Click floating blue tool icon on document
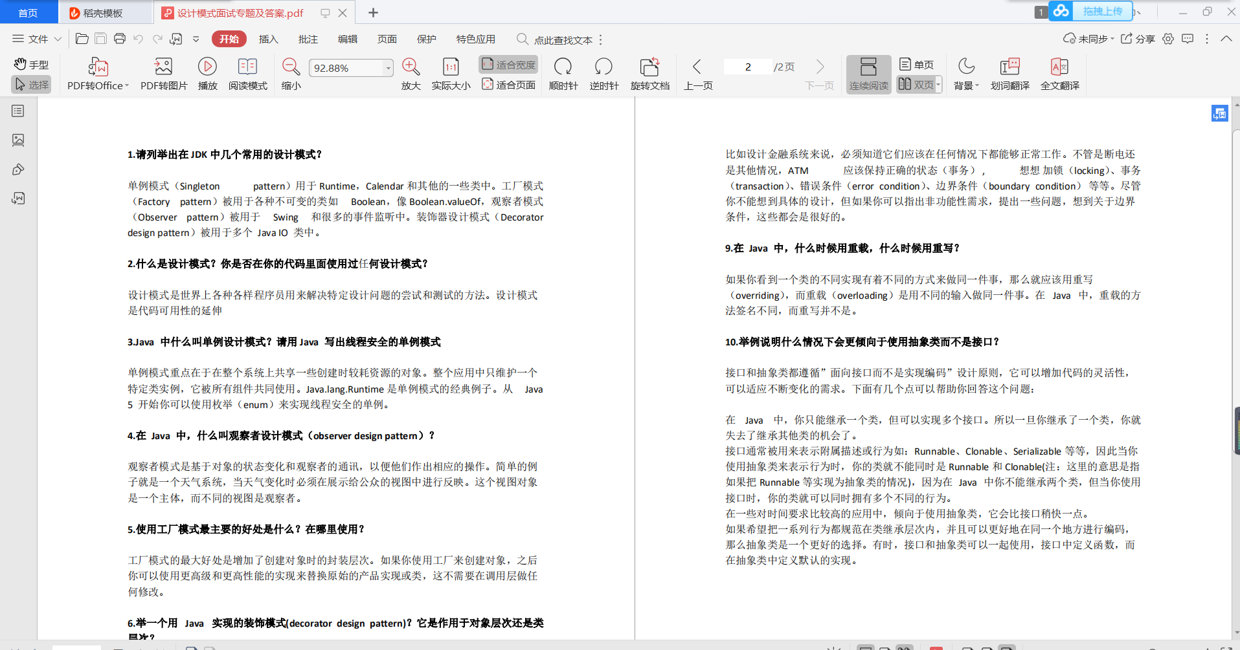 [1220, 114]
